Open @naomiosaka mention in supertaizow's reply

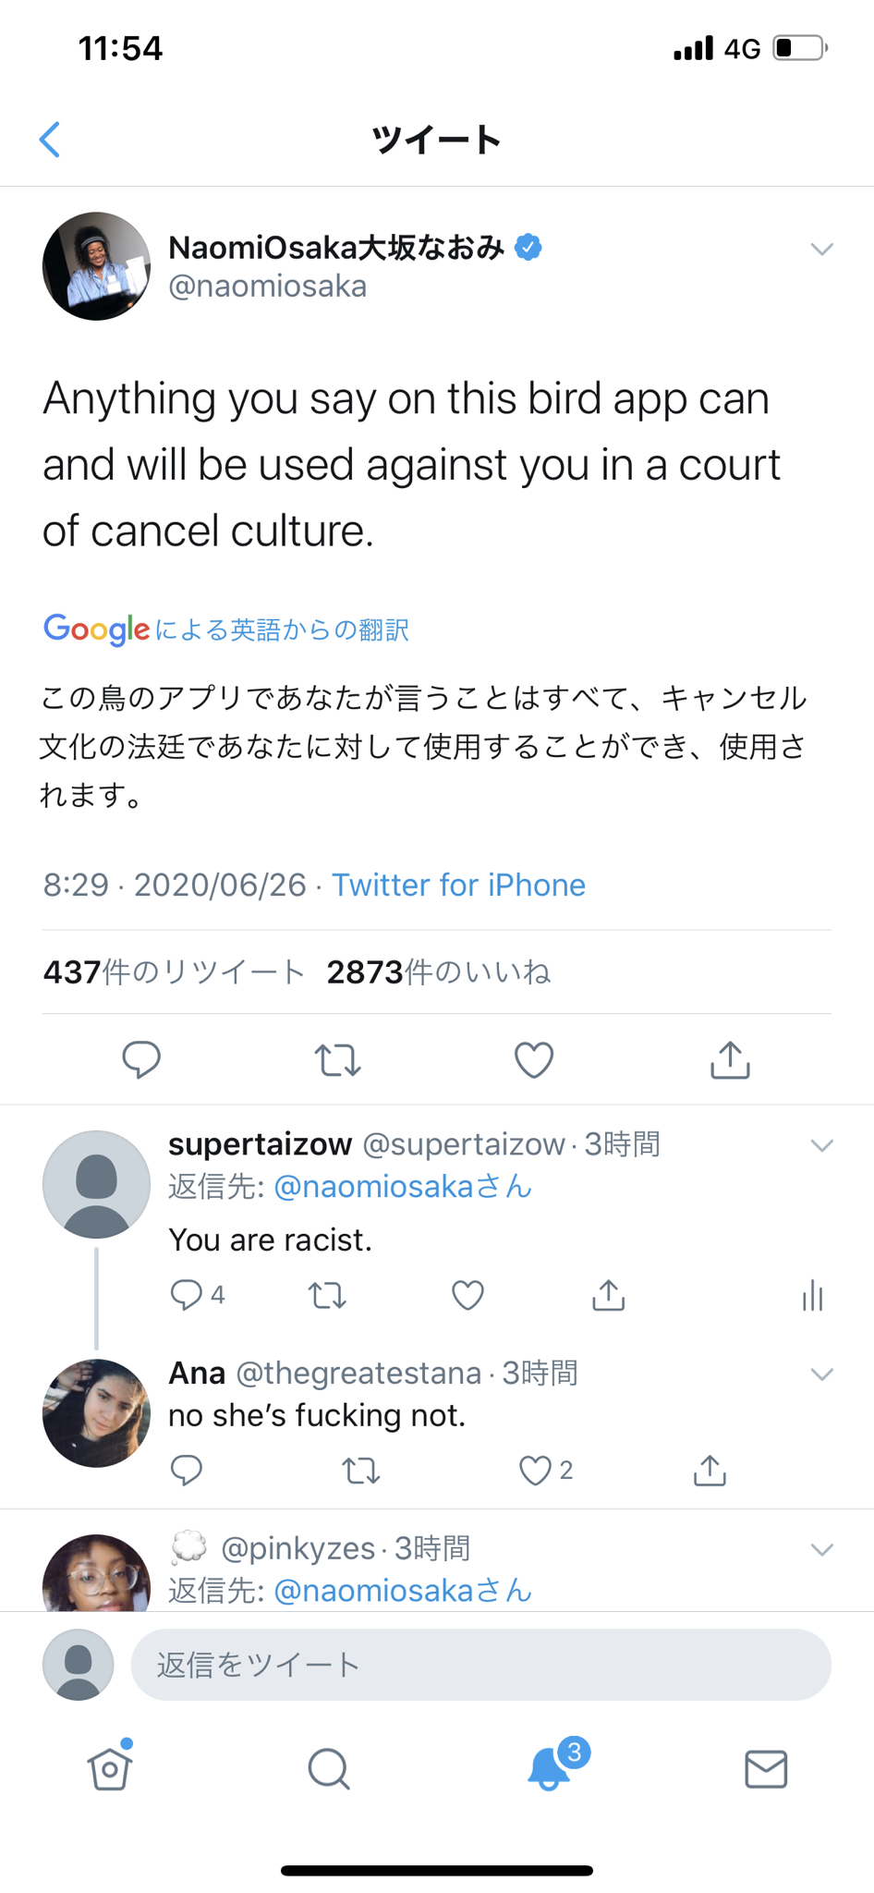[x=403, y=1187]
